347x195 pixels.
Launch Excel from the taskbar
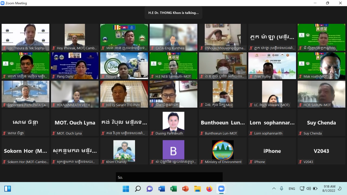(x=173, y=189)
